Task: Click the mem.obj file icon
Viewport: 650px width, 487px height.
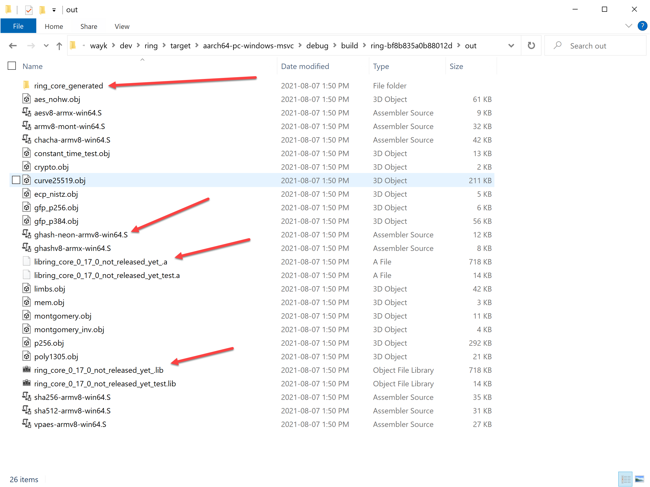Action: (27, 302)
